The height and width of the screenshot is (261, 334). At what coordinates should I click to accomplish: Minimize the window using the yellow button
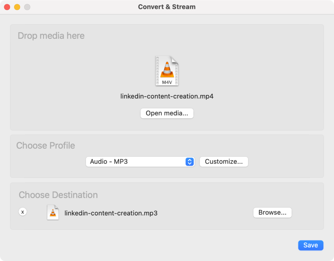(17, 7)
